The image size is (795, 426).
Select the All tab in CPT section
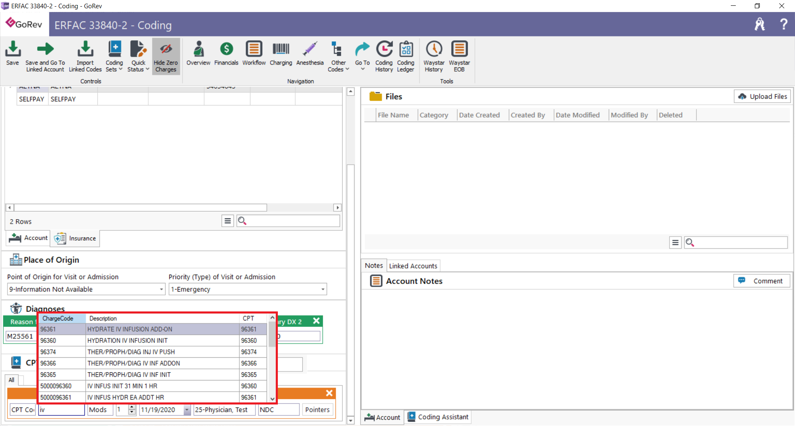(x=11, y=380)
